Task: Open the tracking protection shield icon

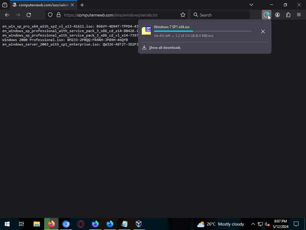Action: pos(50,15)
